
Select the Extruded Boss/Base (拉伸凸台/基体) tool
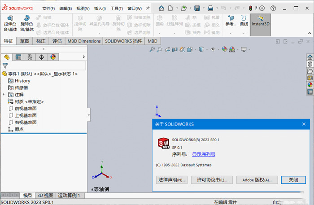click(10, 23)
